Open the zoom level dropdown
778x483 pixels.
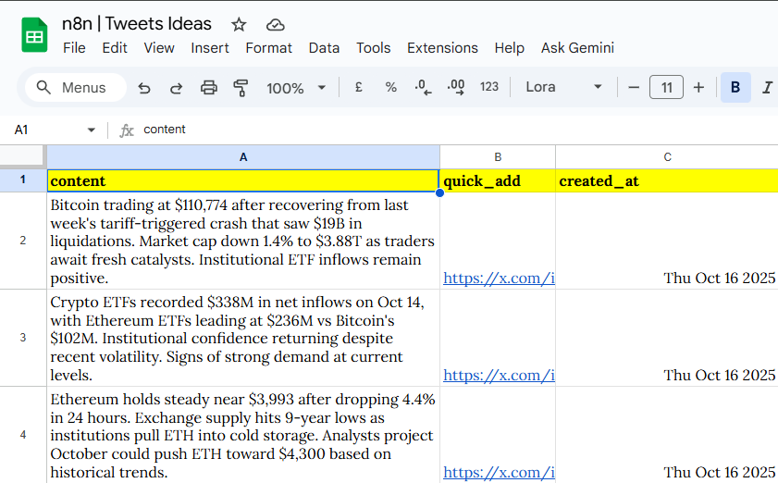(x=296, y=88)
